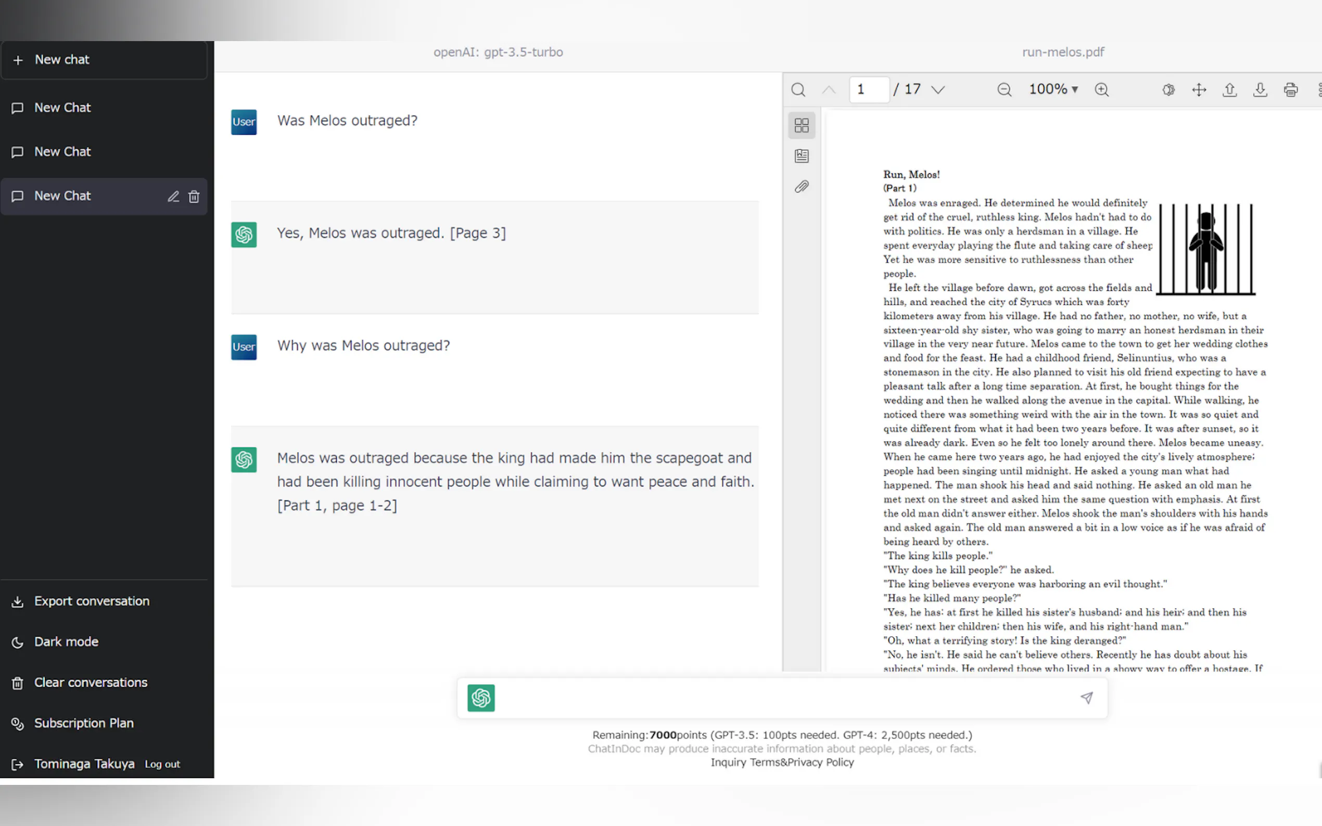
Task: Open the first New Chat in sidebar
Action: [62, 108]
